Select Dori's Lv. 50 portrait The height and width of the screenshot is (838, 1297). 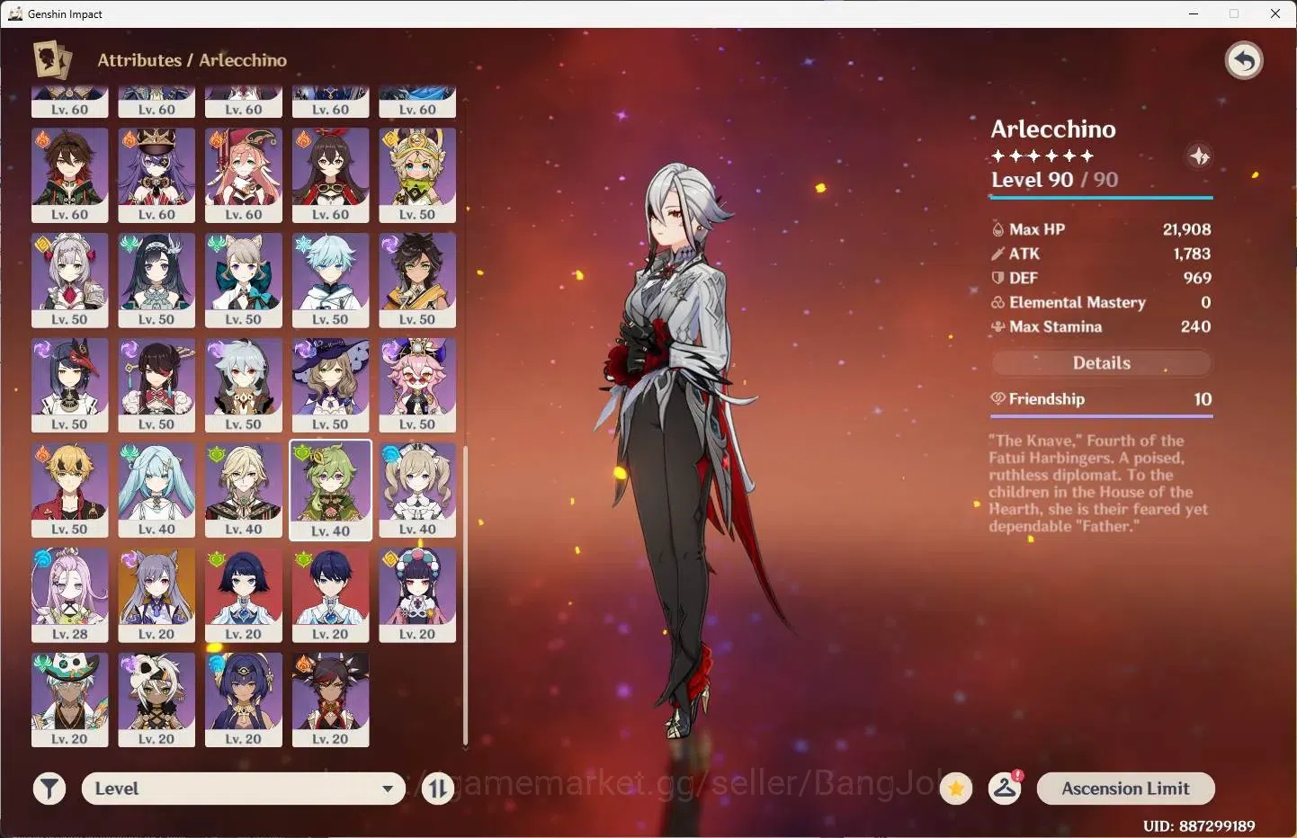417,386
